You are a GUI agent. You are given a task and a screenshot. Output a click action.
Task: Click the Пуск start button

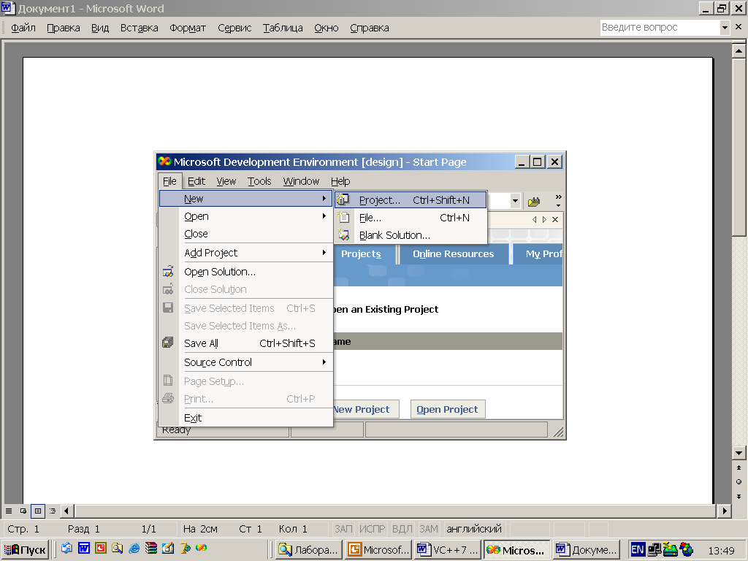26,549
